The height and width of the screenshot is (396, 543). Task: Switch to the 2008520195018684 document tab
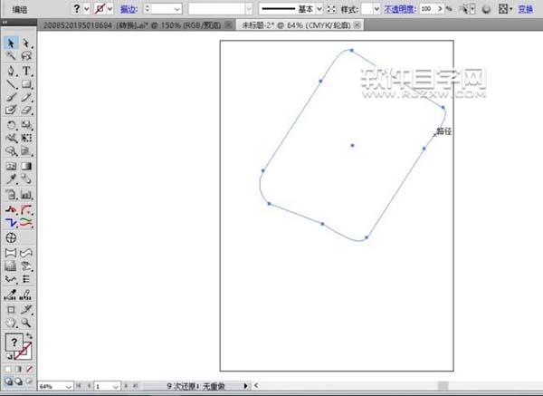[x=132, y=25]
